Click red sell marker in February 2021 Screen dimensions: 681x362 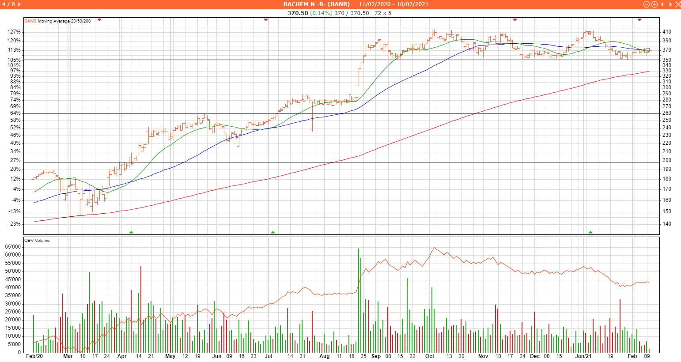639,20
